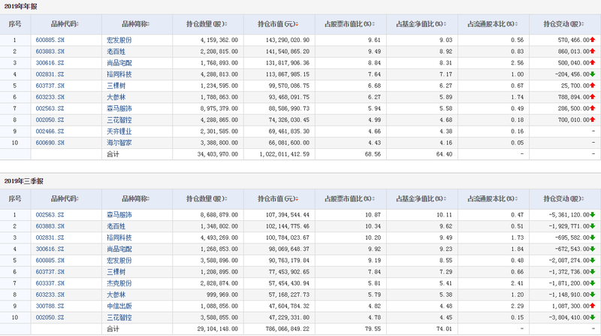The width and height of the screenshot is (601, 336).
Task: Open stock code link 600690.SH
Action: 50,143
